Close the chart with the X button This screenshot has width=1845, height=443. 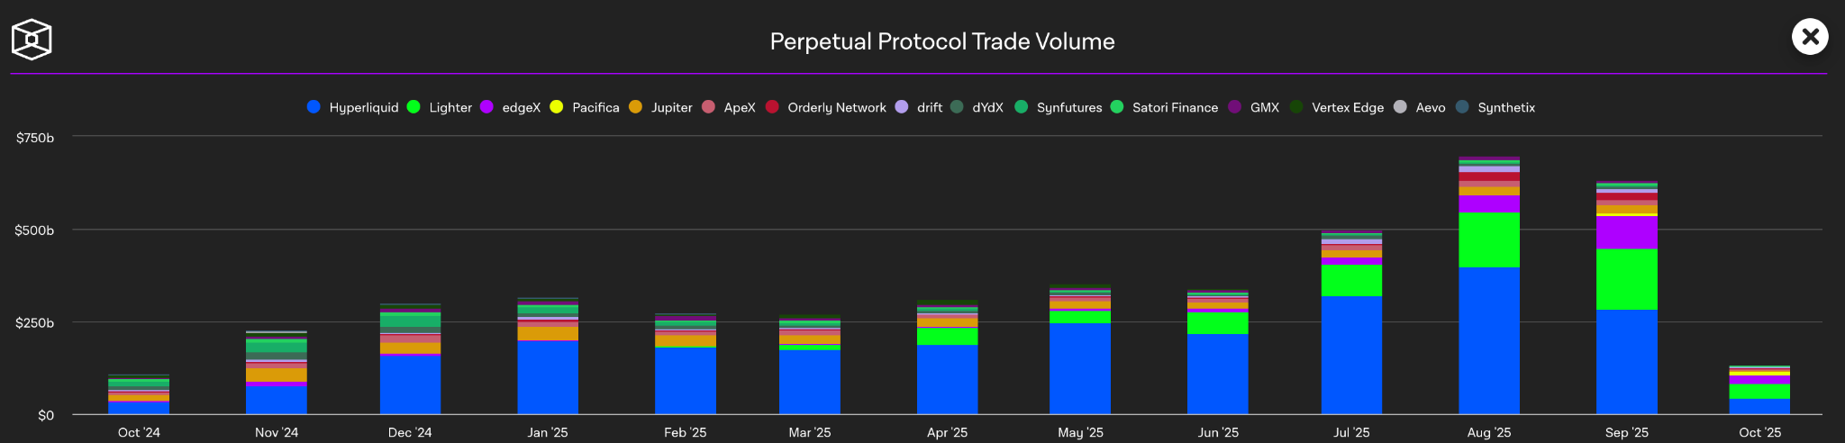tap(1809, 37)
